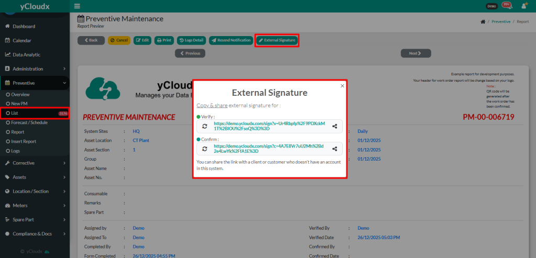
Task: Go to home via breadcrumb house icon
Action: tap(482, 22)
